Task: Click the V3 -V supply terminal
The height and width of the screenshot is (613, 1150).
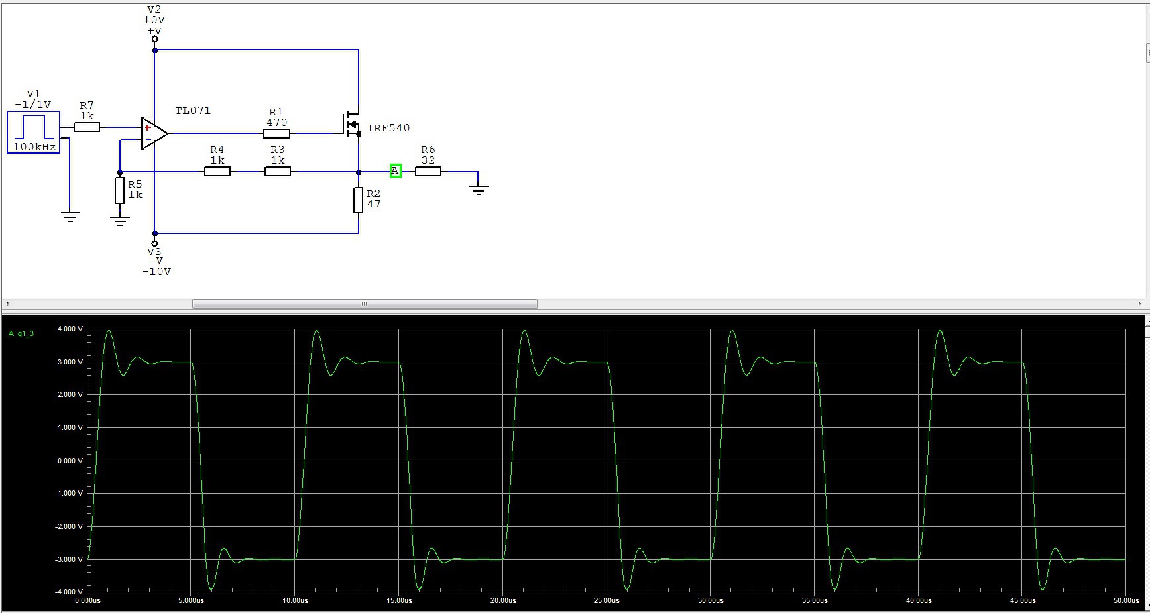Action: pos(155,243)
